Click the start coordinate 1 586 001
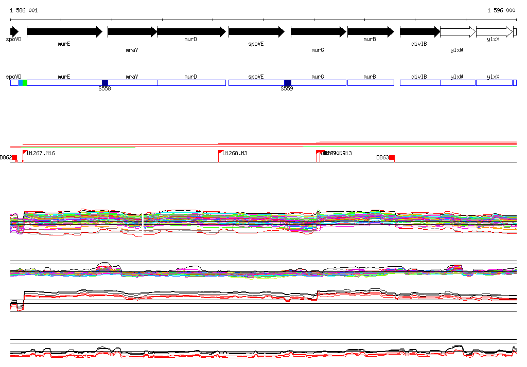The width and height of the screenshot is (527, 367). coord(24,10)
